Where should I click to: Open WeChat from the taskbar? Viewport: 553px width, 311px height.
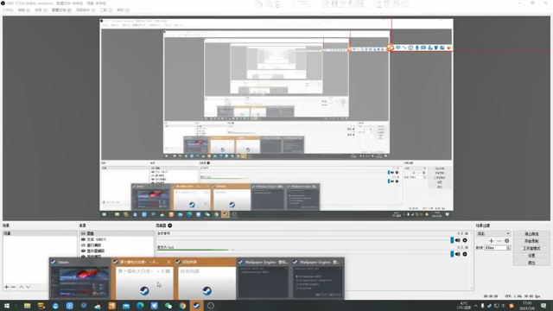pos(168,306)
